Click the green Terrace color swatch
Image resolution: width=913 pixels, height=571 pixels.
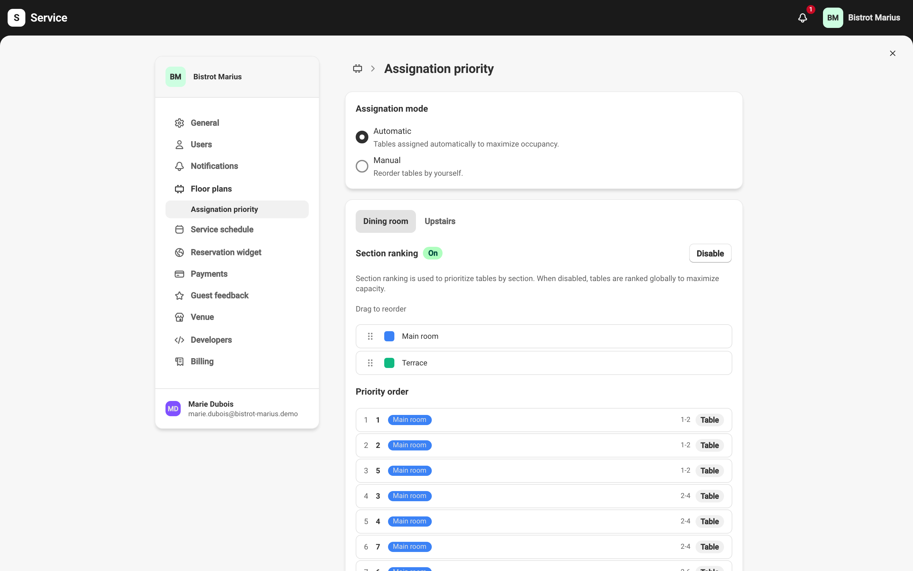(389, 363)
